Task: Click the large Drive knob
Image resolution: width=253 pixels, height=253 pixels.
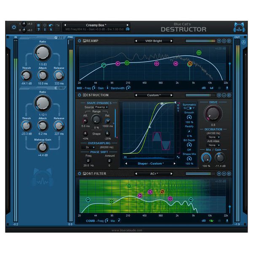Action: tap(213, 113)
